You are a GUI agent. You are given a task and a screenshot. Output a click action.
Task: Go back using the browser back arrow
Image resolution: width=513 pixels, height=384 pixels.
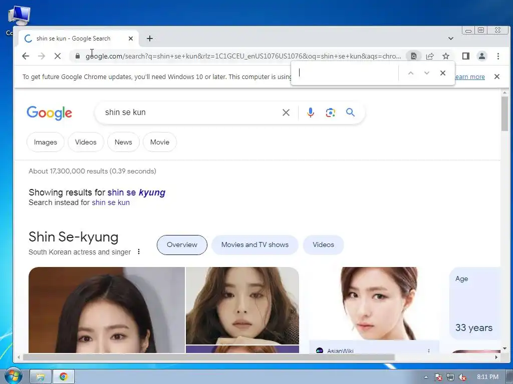pos(26,56)
